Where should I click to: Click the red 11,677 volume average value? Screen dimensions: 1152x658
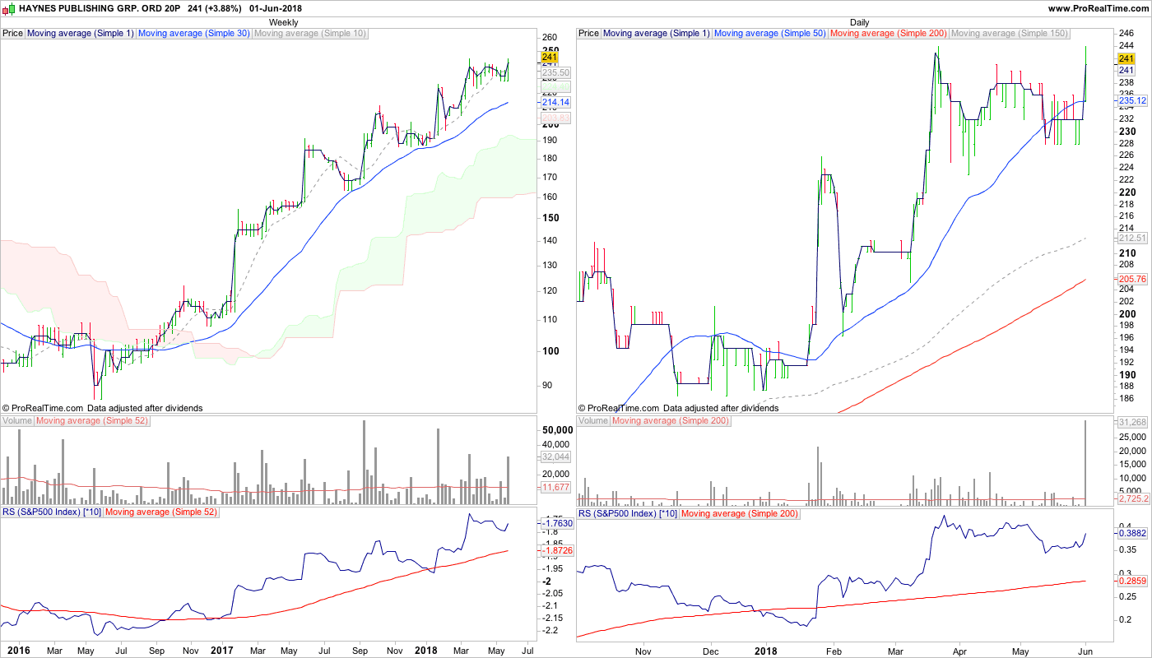555,488
